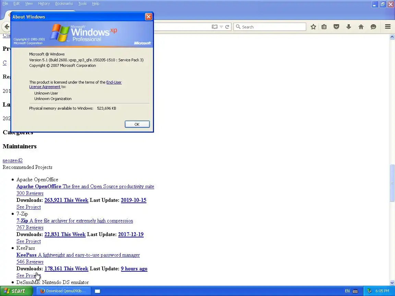The image size is (395, 296).
Task: Open See Project link under 7-Zip
Action: click(28, 241)
